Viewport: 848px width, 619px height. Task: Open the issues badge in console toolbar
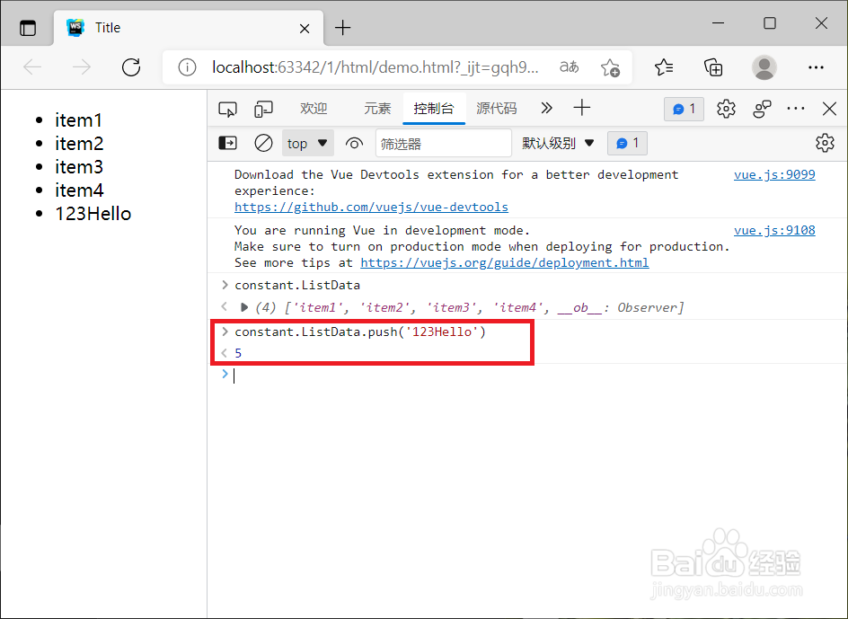tap(627, 144)
